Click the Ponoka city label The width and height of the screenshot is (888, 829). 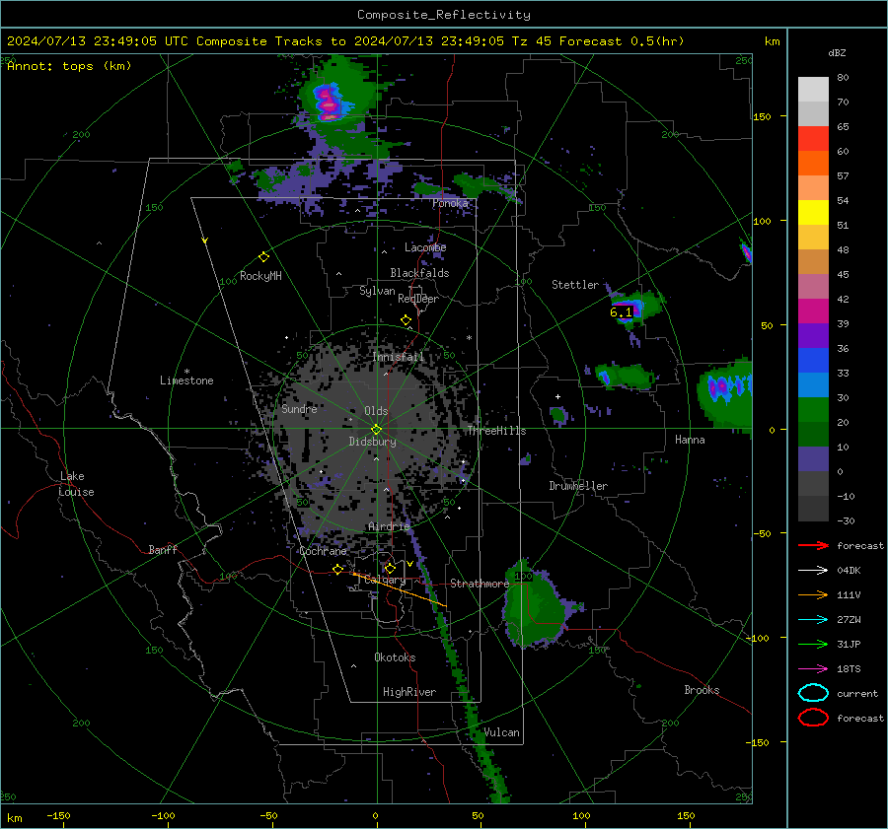click(450, 203)
